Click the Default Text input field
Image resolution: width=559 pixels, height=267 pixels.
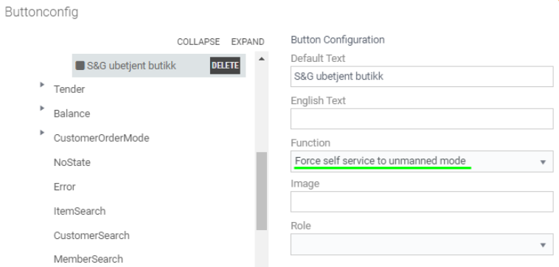[x=422, y=76]
